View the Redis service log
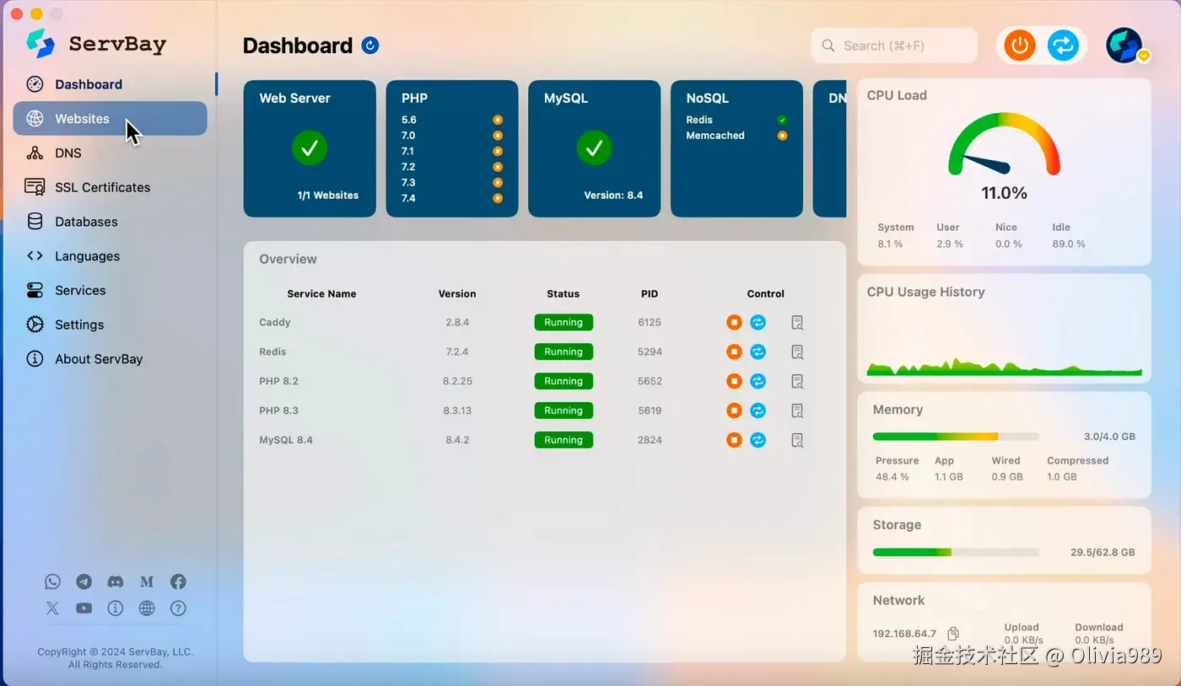Image resolution: width=1181 pixels, height=686 pixels. click(797, 351)
